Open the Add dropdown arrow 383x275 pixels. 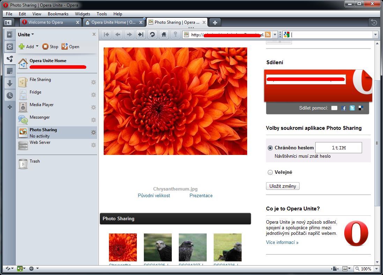pos(37,46)
